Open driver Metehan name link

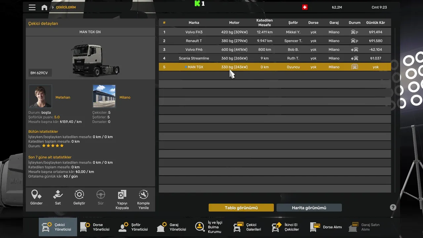[63, 98]
